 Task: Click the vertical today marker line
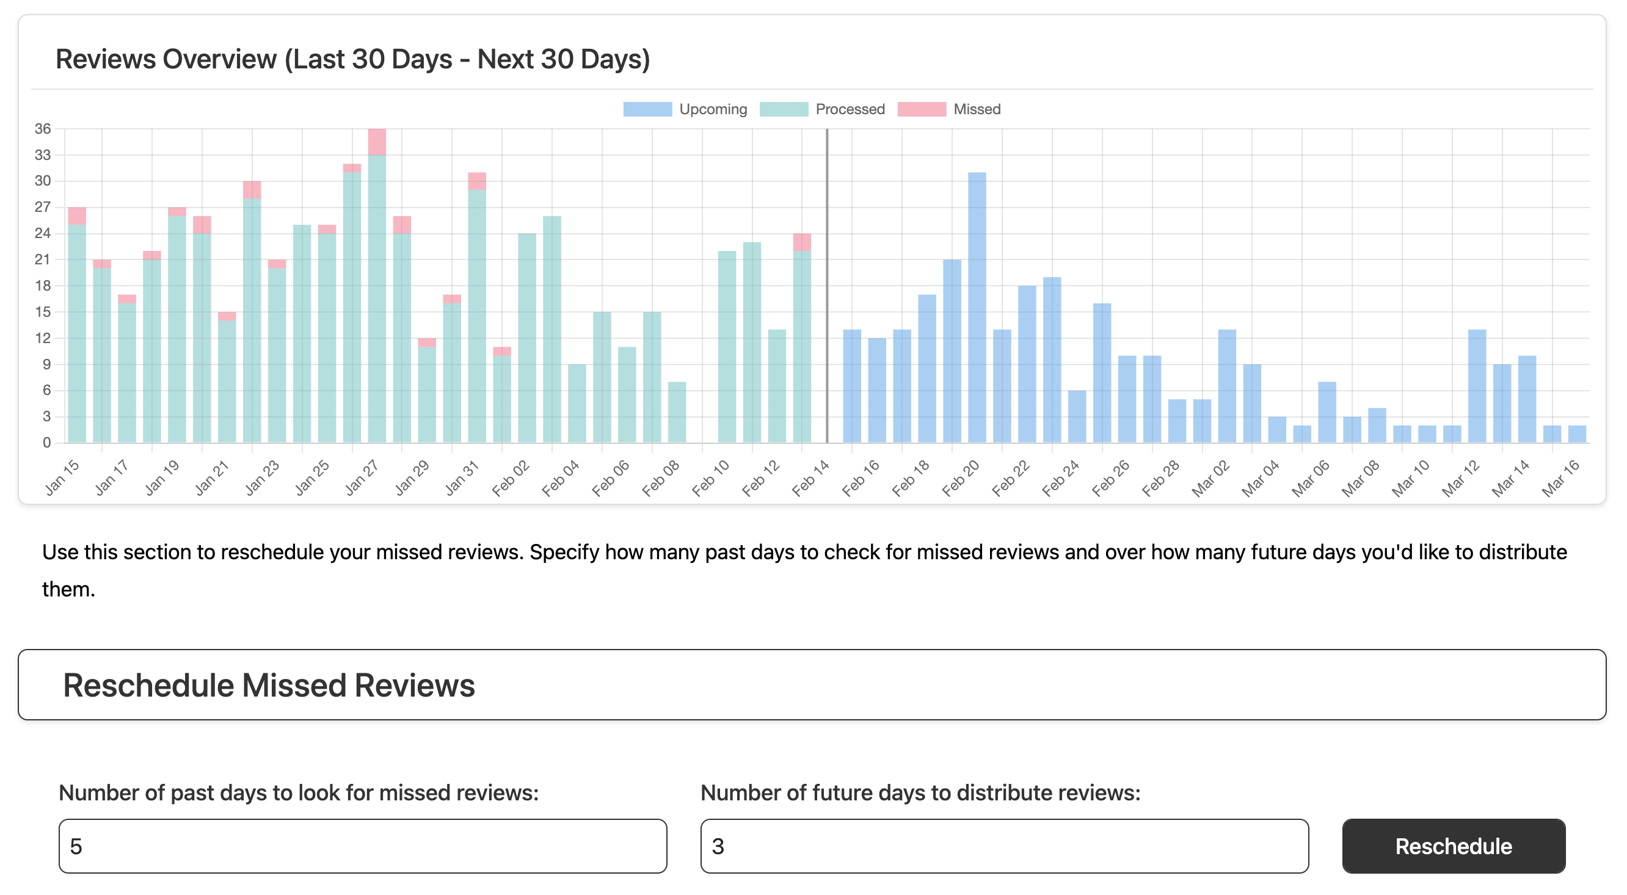[827, 284]
